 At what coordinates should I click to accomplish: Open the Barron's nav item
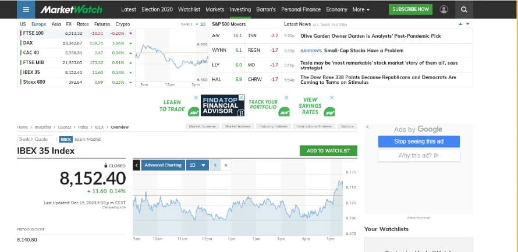point(266,9)
